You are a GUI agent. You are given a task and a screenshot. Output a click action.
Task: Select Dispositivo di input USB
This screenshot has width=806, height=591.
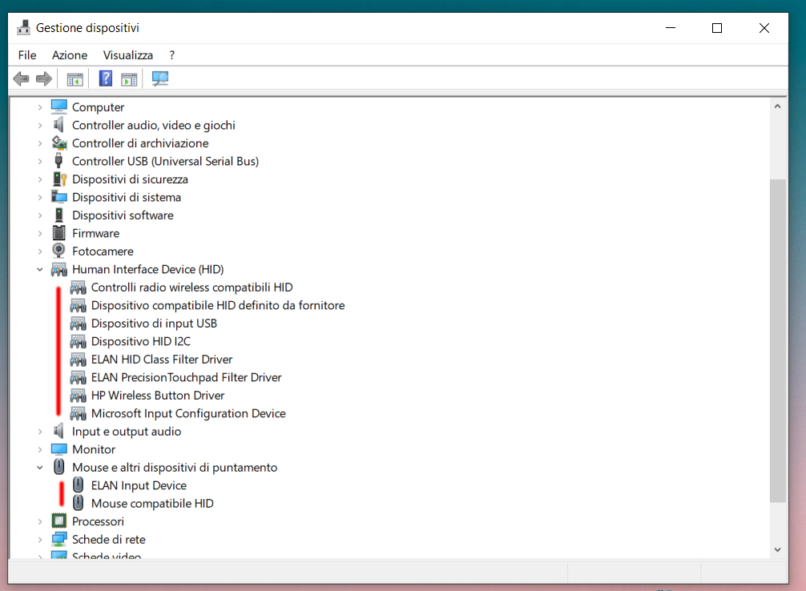tap(154, 324)
